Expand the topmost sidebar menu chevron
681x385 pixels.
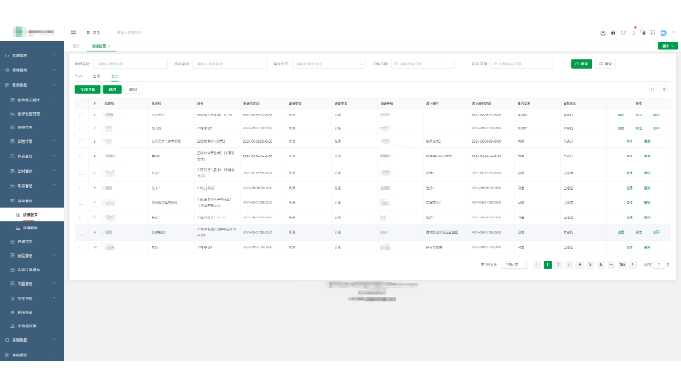[54, 55]
